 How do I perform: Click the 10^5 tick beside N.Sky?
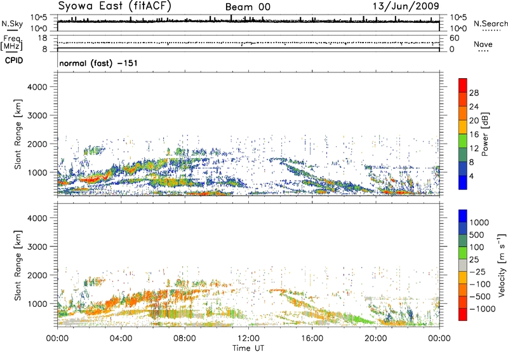click(39, 17)
